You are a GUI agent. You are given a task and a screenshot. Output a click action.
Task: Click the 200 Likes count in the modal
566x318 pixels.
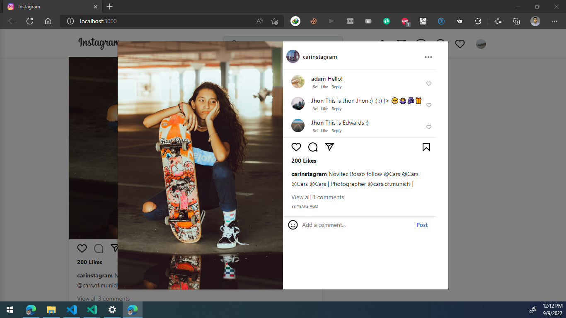pos(304,161)
